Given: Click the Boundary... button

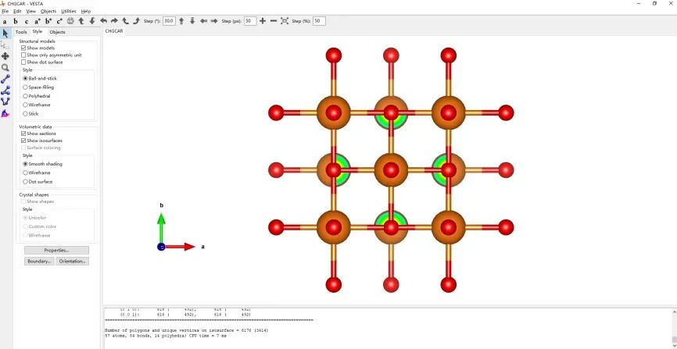Looking at the screenshot, I should tap(39, 262).
